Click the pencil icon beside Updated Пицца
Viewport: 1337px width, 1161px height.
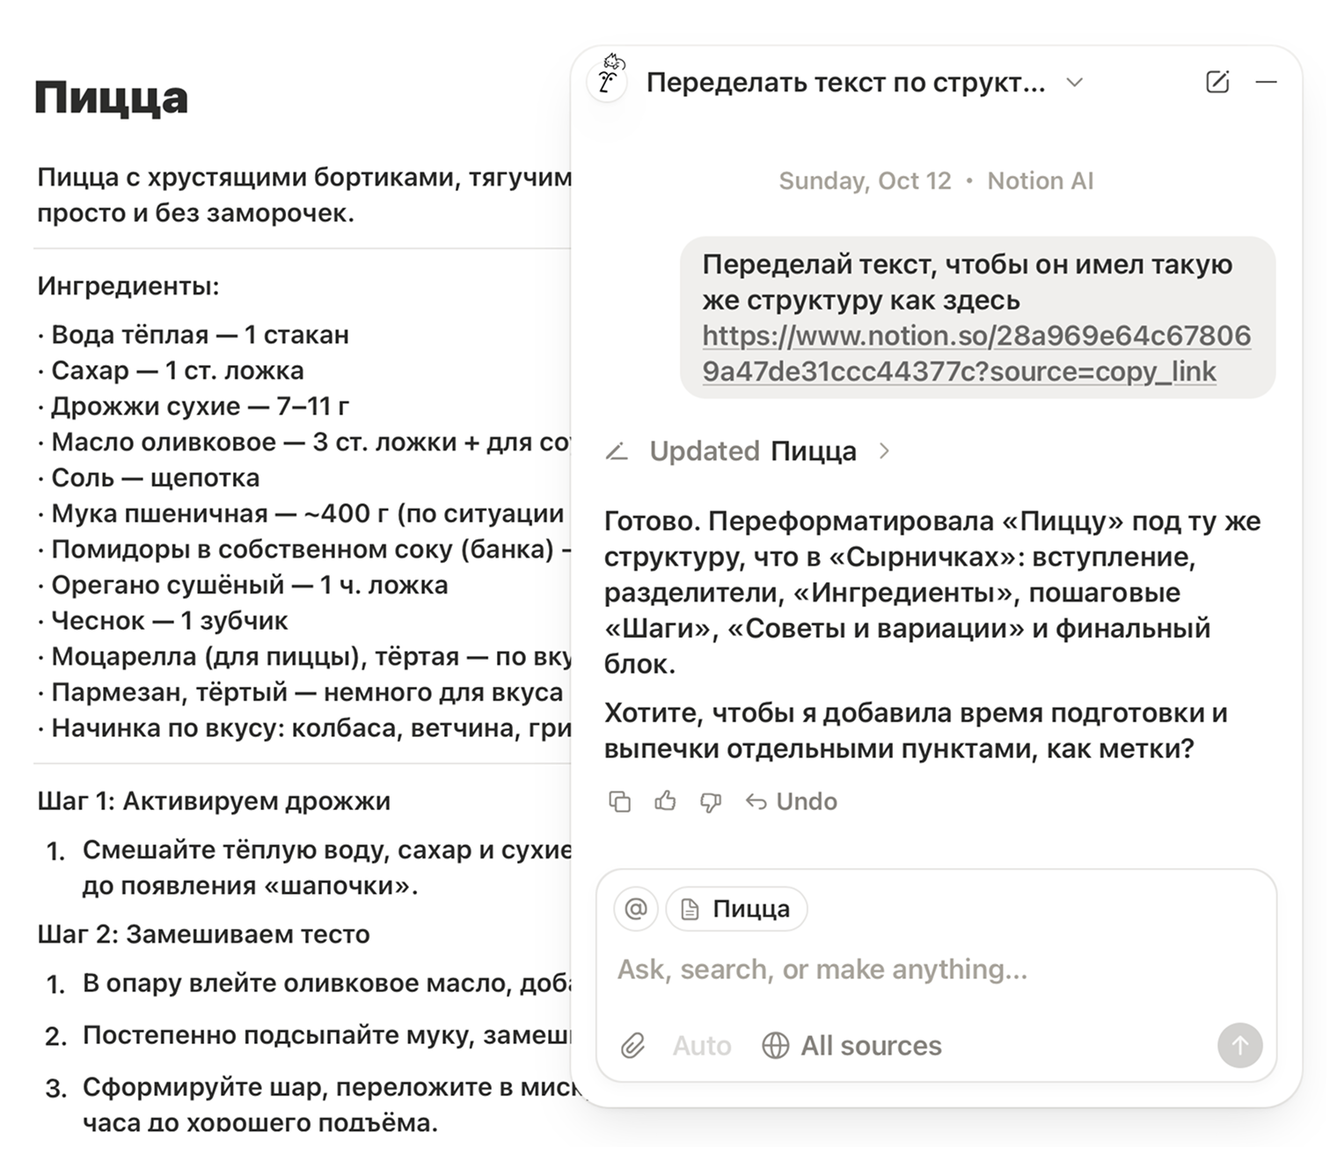pos(618,450)
